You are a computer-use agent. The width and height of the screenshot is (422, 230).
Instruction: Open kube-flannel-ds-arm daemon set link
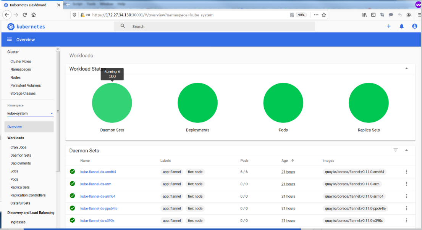click(x=95, y=184)
